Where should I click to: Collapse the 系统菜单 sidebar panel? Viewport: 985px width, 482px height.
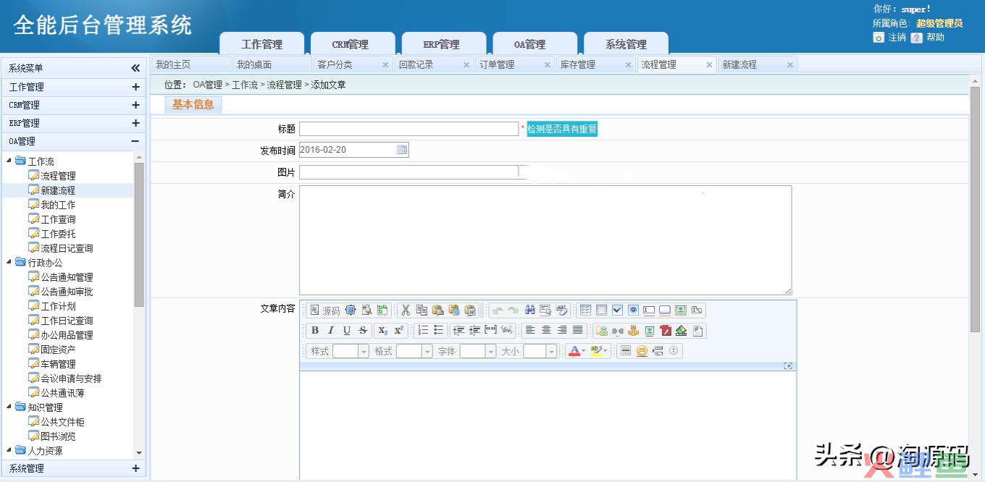(x=135, y=68)
